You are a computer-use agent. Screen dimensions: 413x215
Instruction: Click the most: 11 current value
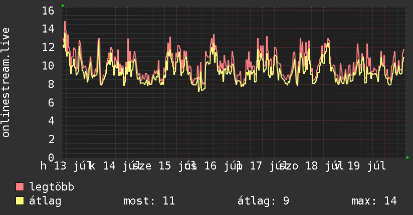click(149, 201)
